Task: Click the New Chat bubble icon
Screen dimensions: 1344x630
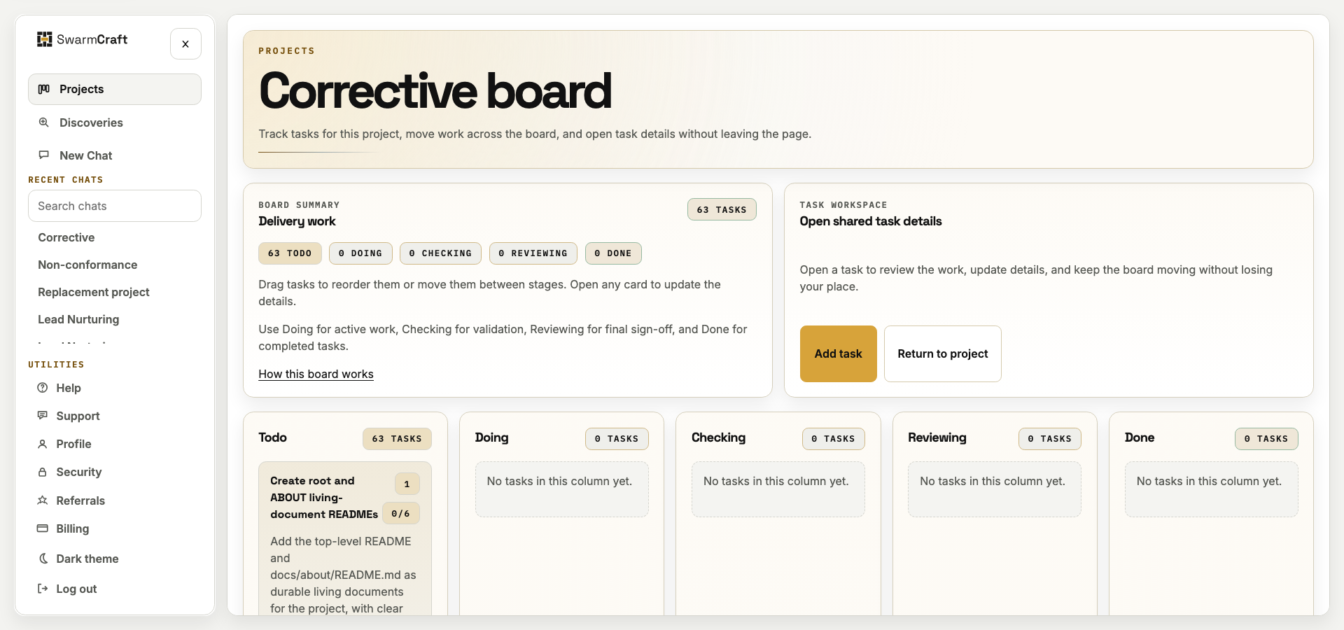Action: [44, 155]
